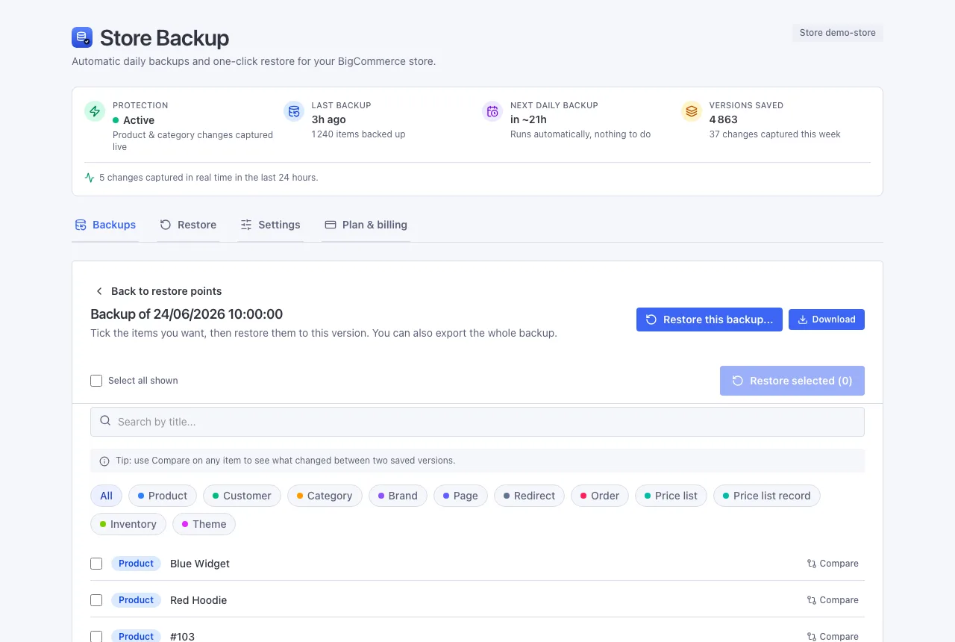Image resolution: width=955 pixels, height=642 pixels.
Task: Filter the list by Product
Action: 163,496
